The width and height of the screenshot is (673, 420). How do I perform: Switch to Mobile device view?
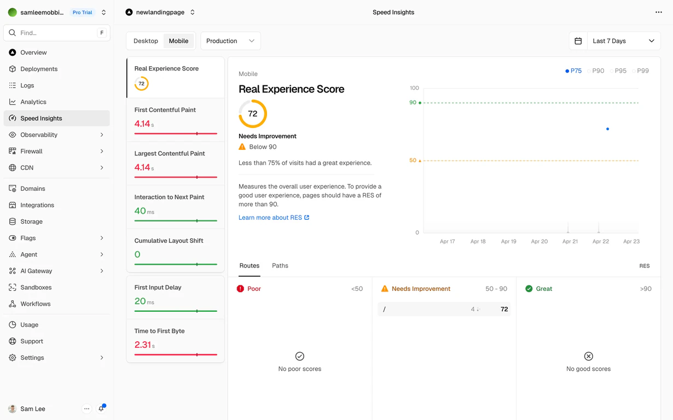point(178,41)
